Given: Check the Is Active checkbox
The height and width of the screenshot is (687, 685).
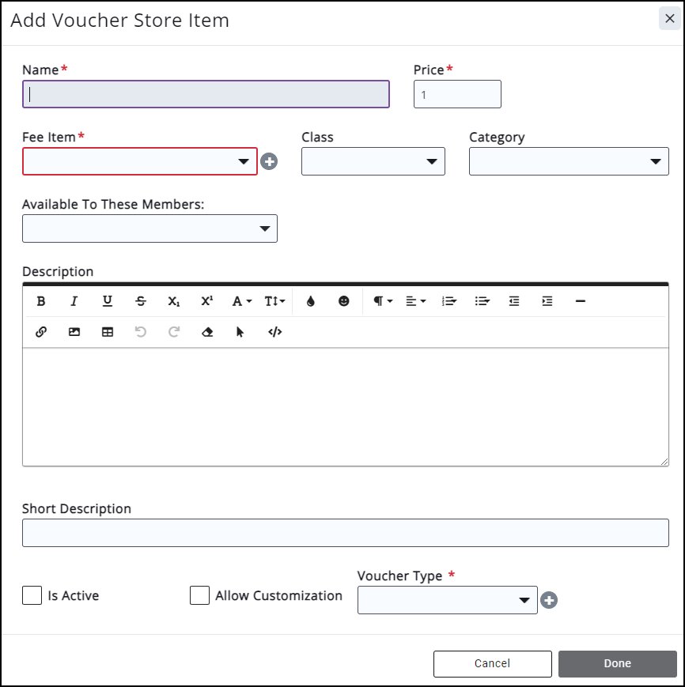Looking at the screenshot, I should click(x=32, y=595).
